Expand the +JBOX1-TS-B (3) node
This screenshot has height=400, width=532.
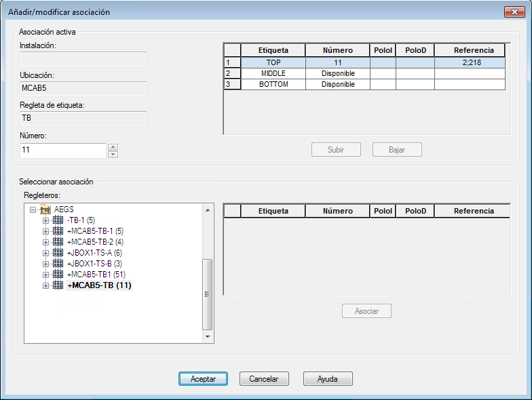[45, 264]
